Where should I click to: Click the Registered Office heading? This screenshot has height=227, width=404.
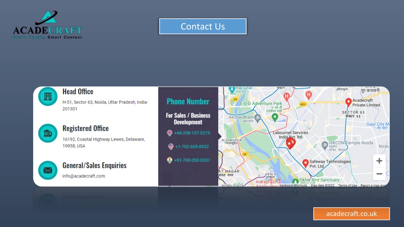pyautogui.click(x=86, y=128)
